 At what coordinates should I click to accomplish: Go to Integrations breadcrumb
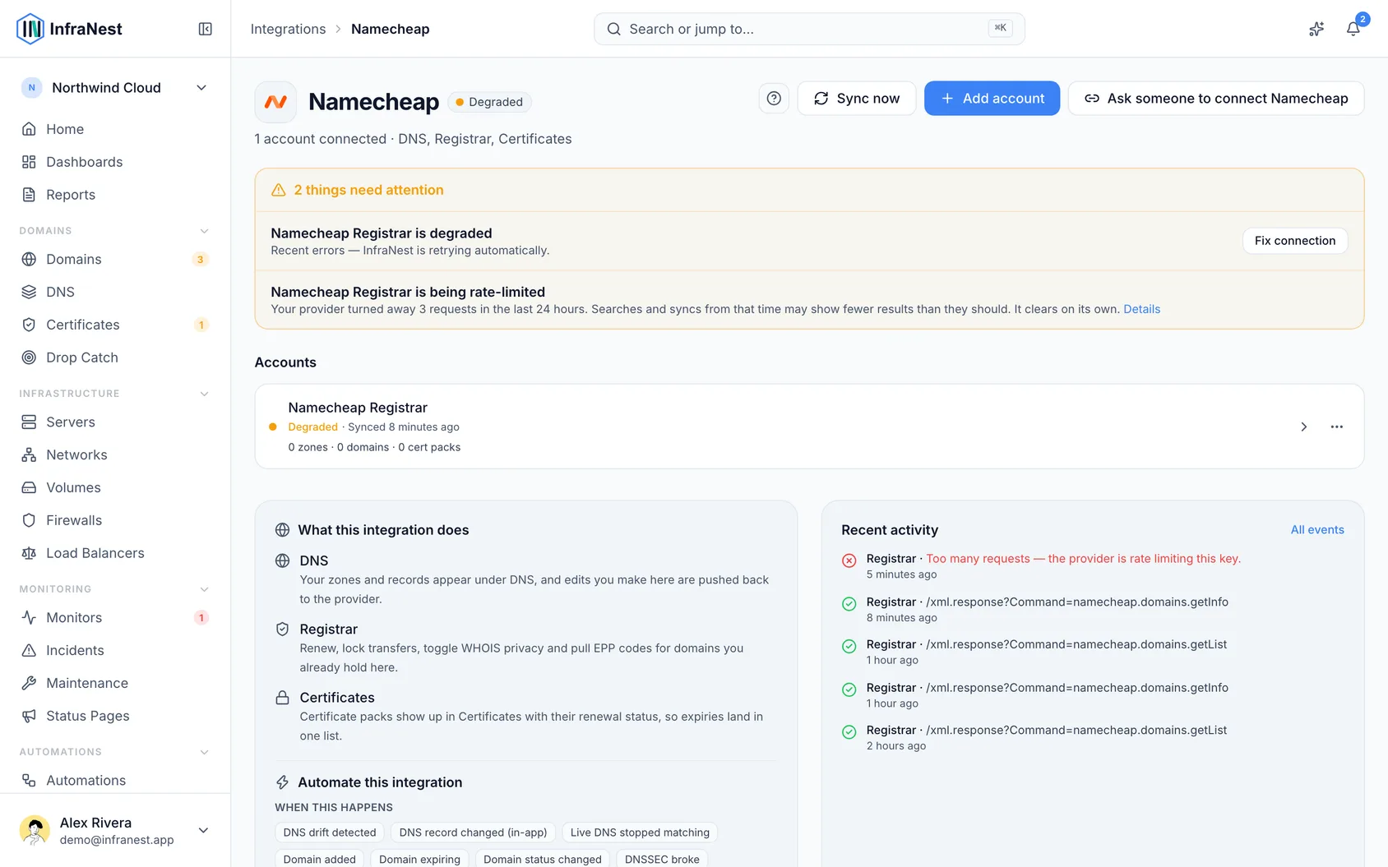tap(288, 29)
